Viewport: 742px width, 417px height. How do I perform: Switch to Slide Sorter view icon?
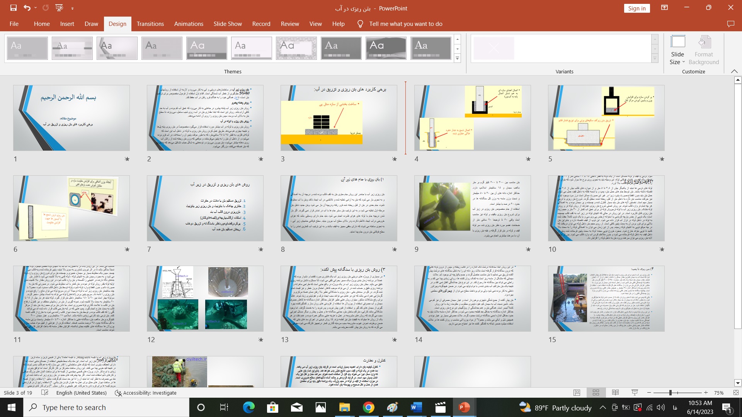pos(596,393)
